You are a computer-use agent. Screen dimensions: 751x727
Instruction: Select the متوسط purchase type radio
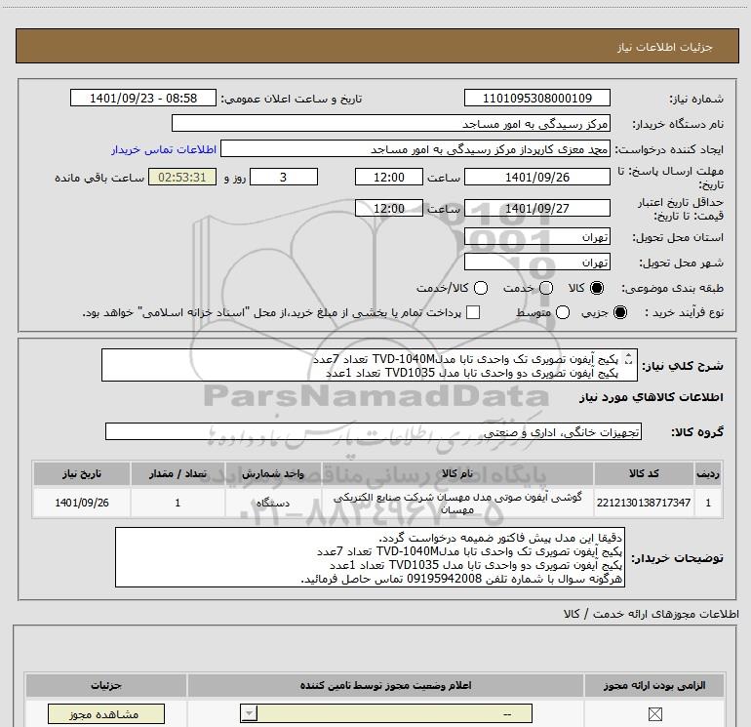tap(563, 312)
